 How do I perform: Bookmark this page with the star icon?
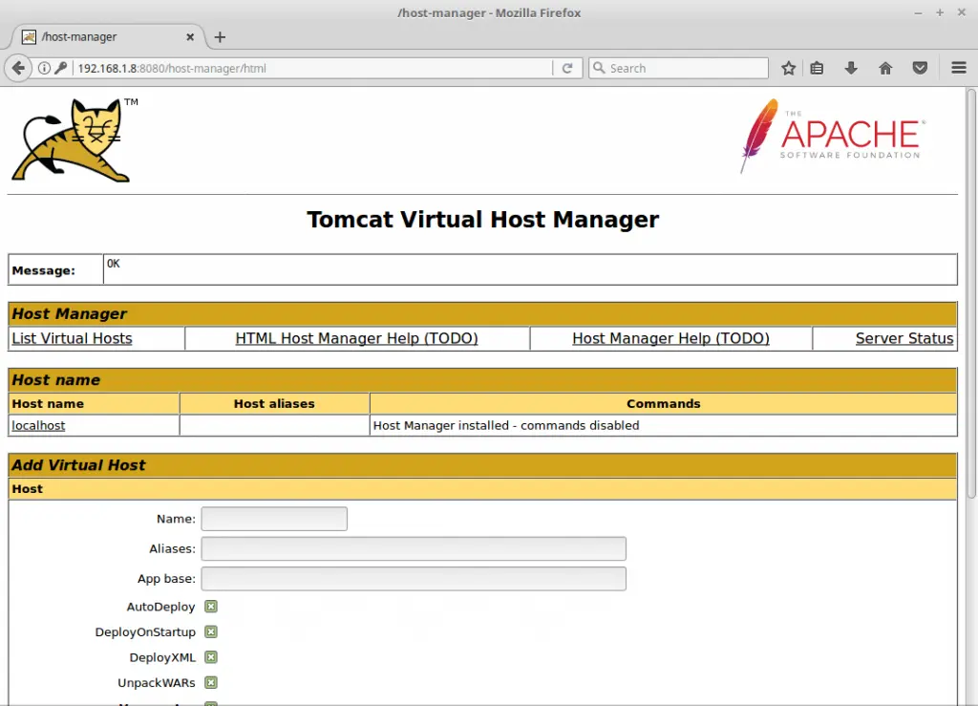click(x=788, y=68)
